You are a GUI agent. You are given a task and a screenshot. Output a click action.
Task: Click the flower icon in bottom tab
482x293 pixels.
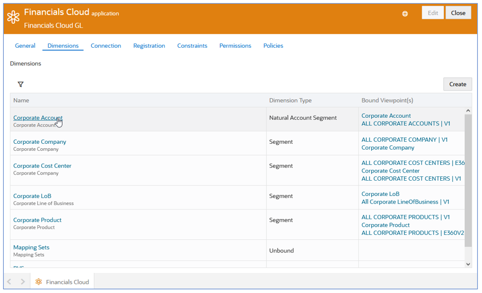(39, 282)
